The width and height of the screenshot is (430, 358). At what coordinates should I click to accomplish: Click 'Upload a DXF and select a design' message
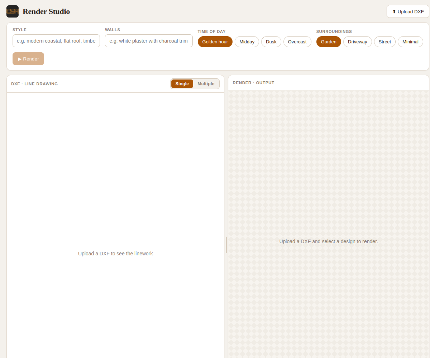tap(328, 241)
